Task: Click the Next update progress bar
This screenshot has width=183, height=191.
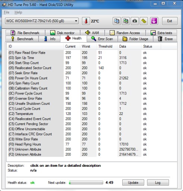Action: [x=86, y=182]
